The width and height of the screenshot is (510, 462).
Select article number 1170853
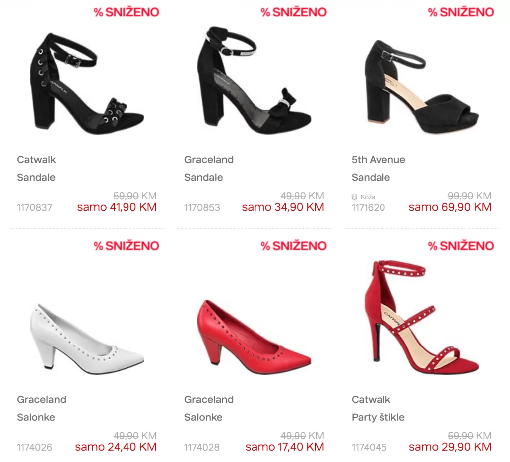pos(202,207)
